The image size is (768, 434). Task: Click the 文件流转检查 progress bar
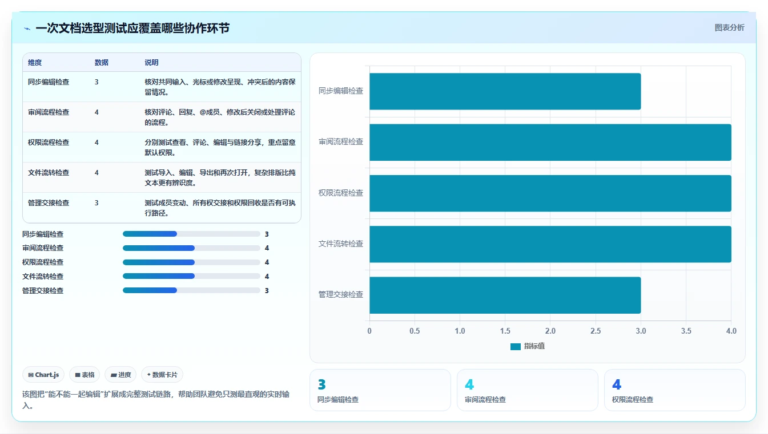click(191, 276)
